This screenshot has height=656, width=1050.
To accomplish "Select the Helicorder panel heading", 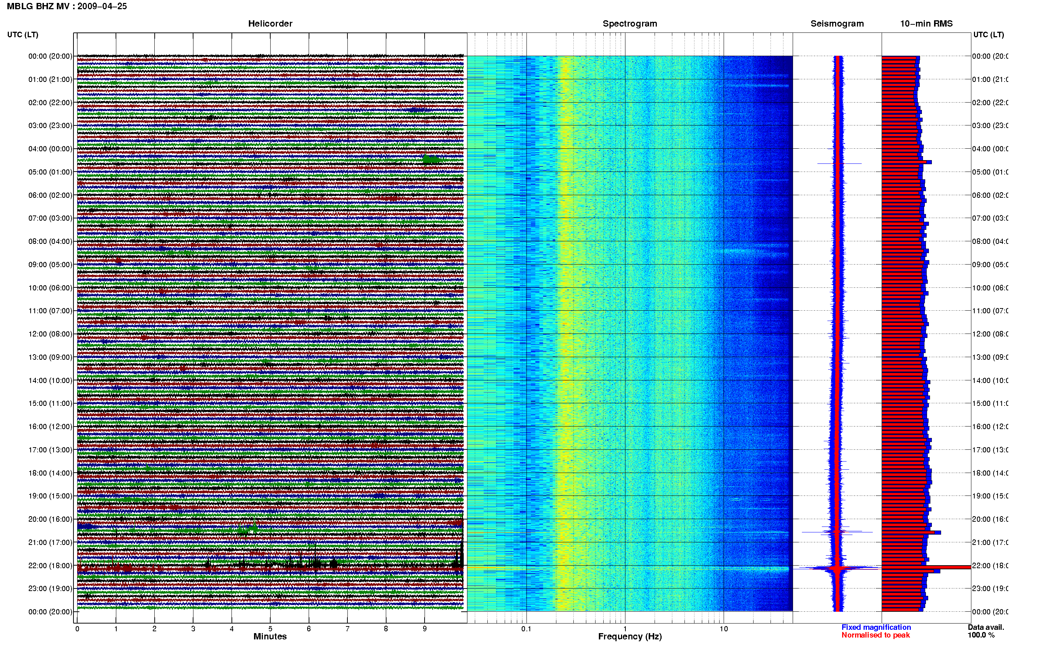I will tap(270, 24).
